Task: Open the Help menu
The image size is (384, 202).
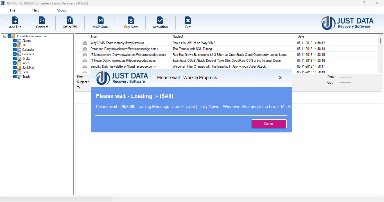Action: pos(36,10)
